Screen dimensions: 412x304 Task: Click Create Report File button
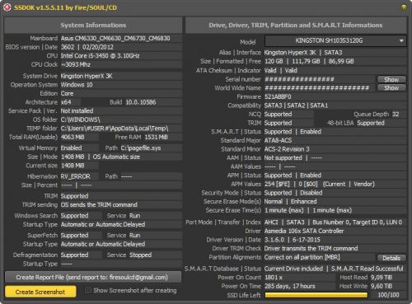tap(93, 277)
